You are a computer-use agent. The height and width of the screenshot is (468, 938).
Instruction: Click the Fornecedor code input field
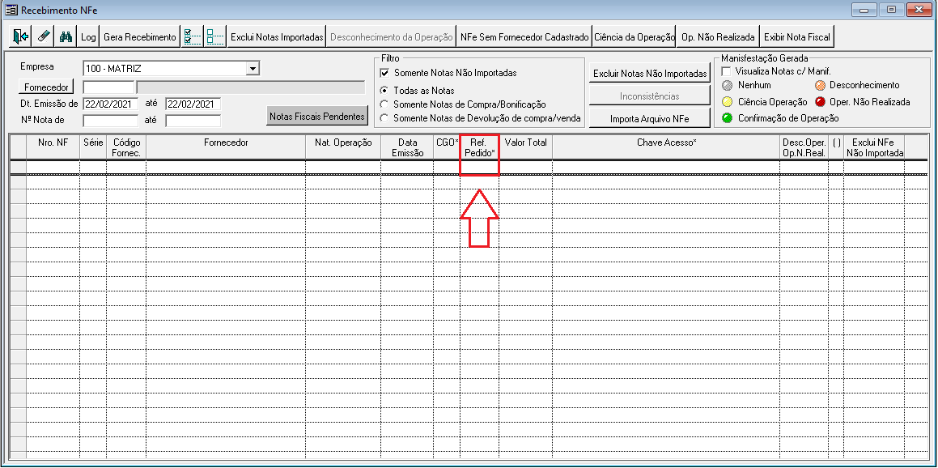109,87
